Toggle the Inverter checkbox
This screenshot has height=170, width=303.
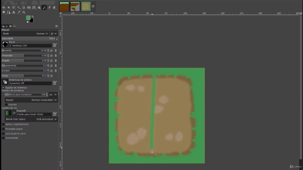pos(6,104)
